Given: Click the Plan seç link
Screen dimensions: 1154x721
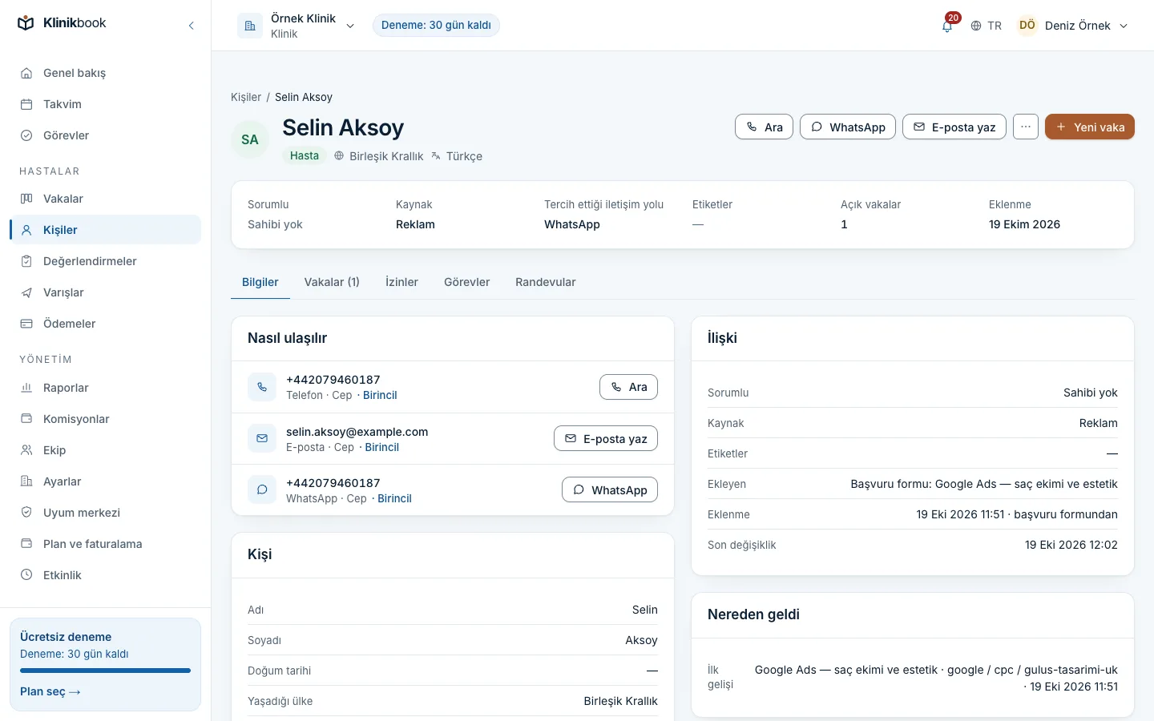Looking at the screenshot, I should 50,691.
